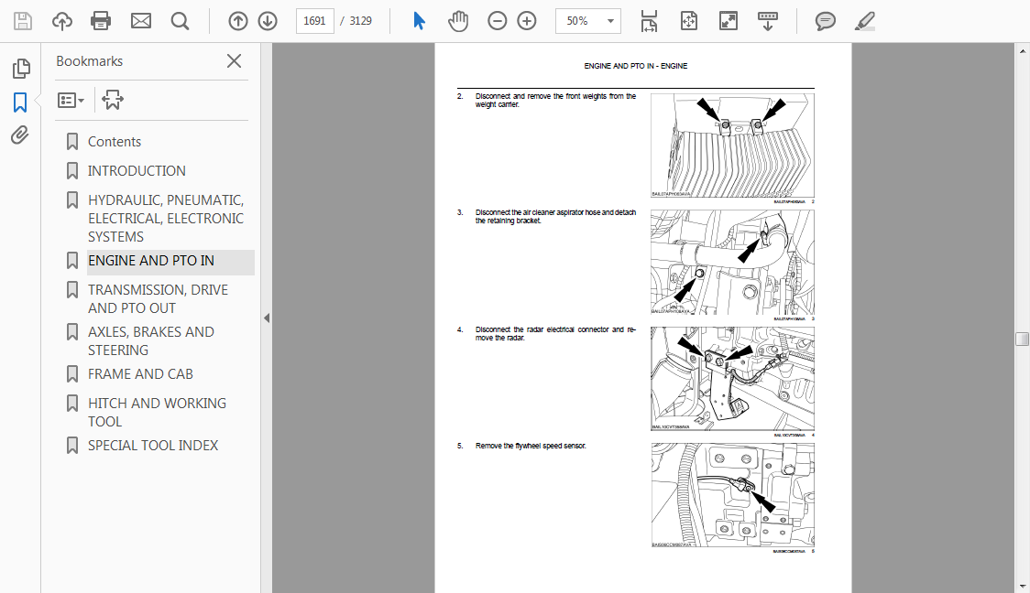
Task: Open the 50% zoom level dropdown
Action: click(x=588, y=21)
